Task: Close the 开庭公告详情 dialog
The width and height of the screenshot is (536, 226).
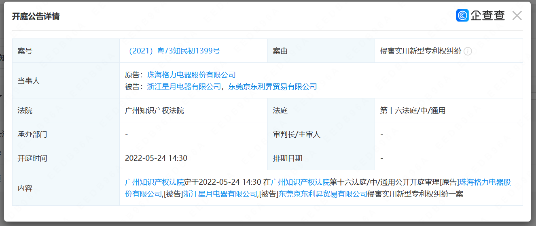Action: 517,16
